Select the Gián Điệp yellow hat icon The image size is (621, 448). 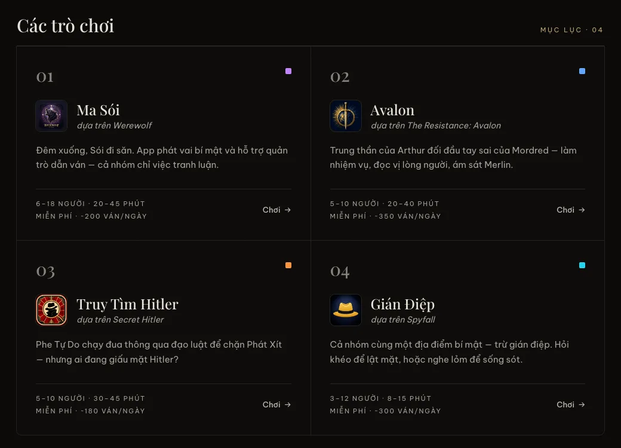[x=346, y=310]
